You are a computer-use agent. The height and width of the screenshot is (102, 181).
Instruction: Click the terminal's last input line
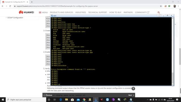(x=55, y=84)
